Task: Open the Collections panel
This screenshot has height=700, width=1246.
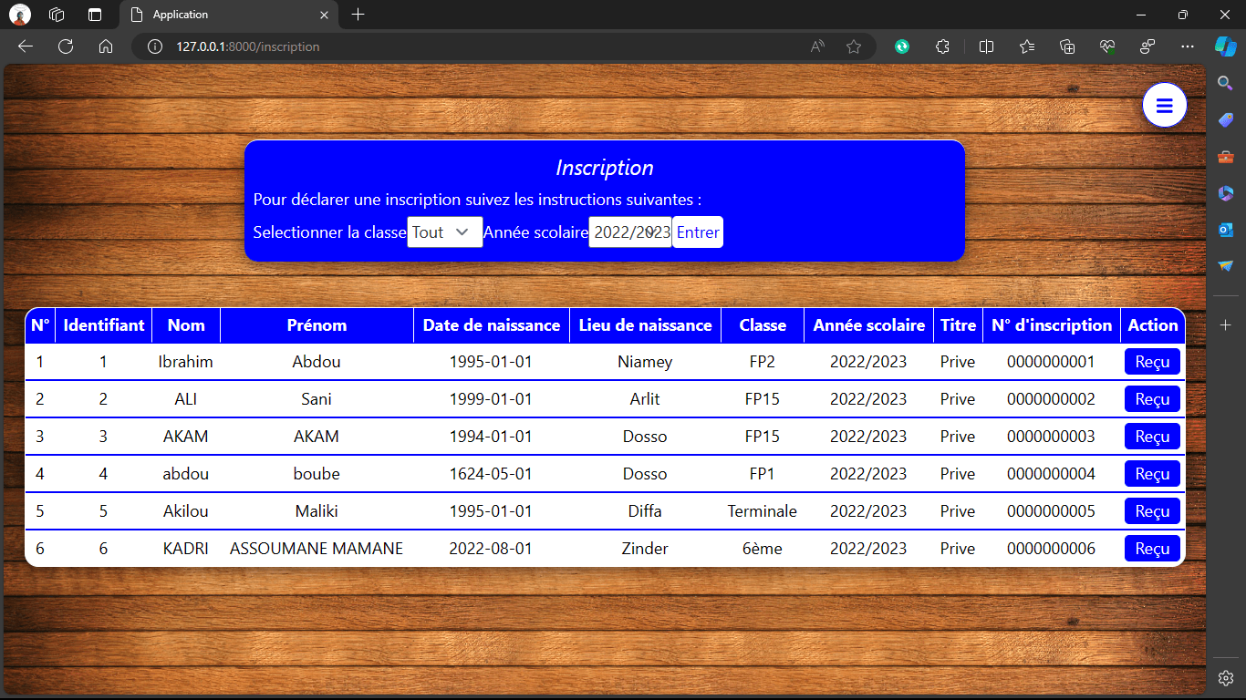Action: tap(1067, 46)
